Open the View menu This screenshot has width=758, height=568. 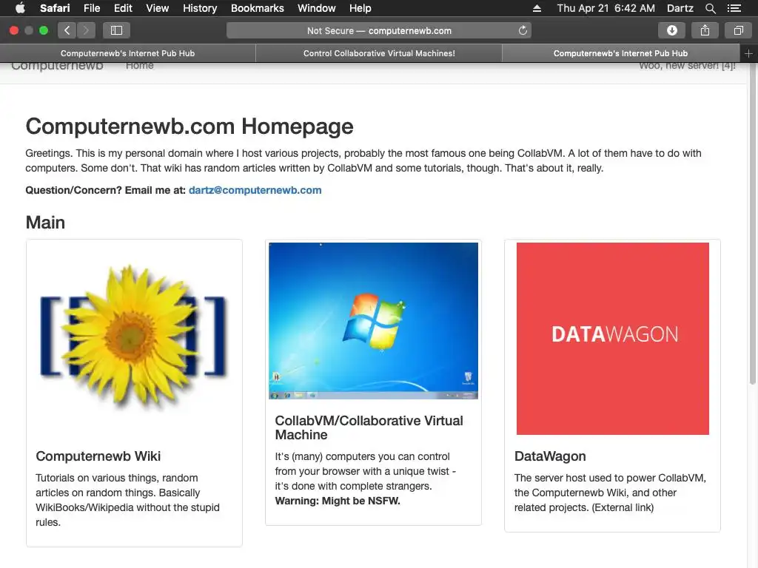(x=158, y=8)
